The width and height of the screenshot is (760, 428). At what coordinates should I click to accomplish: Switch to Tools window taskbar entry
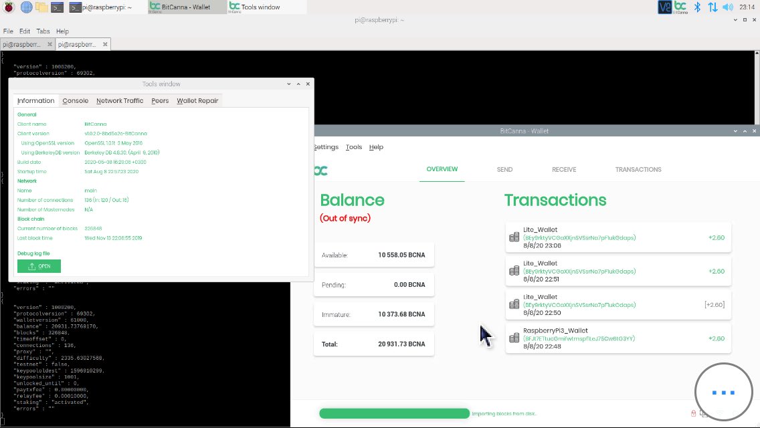click(266, 7)
